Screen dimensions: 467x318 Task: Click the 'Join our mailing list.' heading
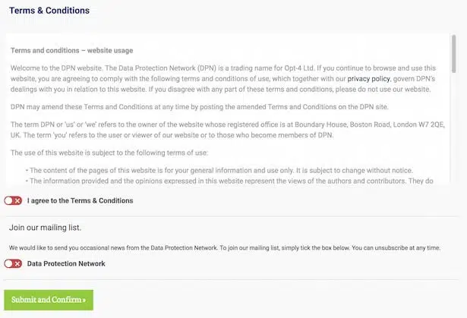point(45,228)
